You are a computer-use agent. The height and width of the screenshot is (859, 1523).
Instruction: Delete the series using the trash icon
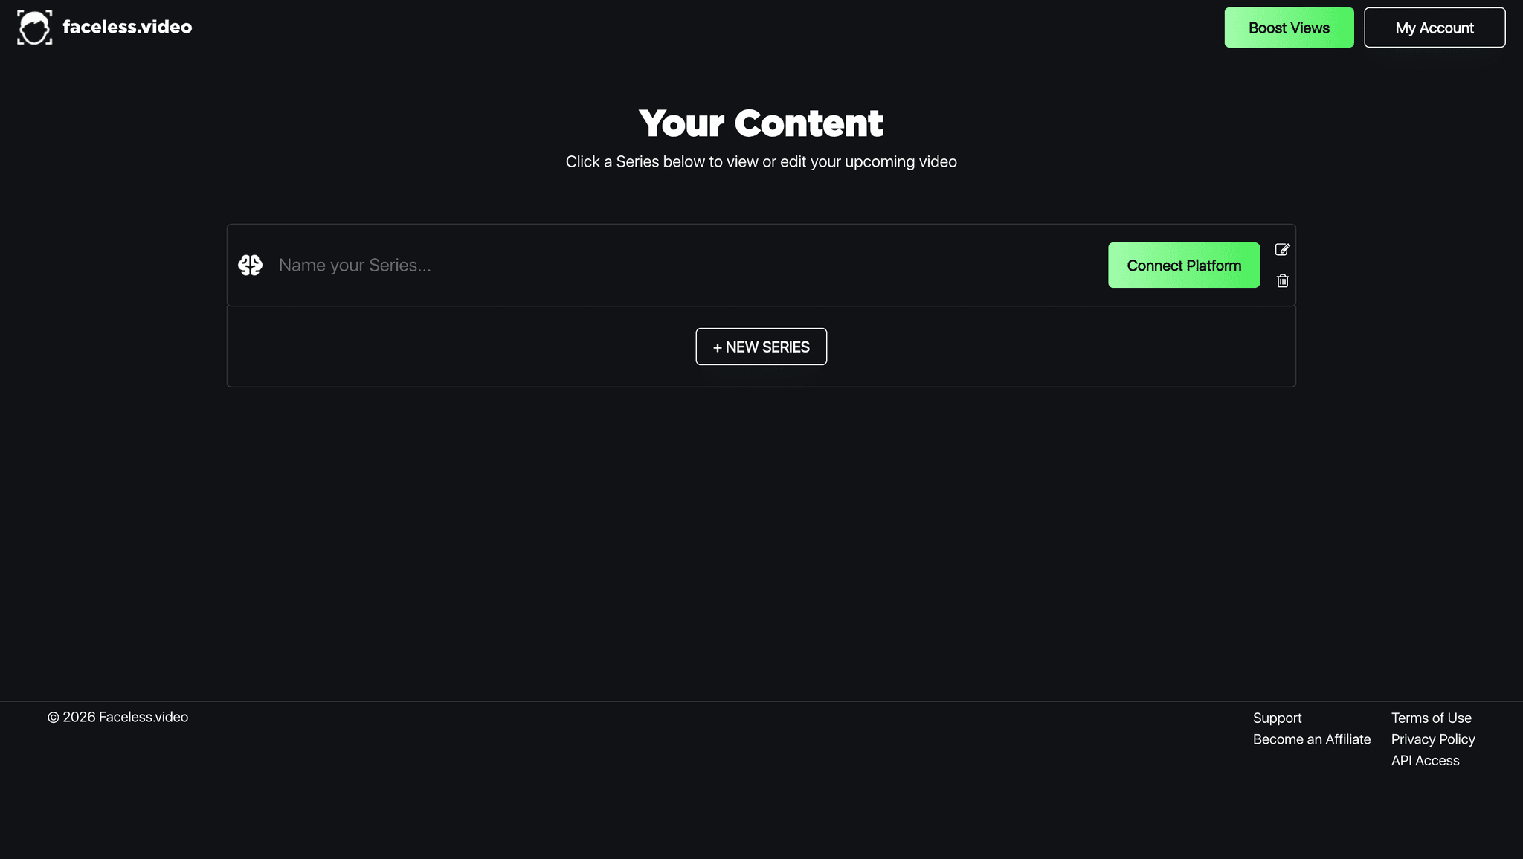click(1282, 280)
